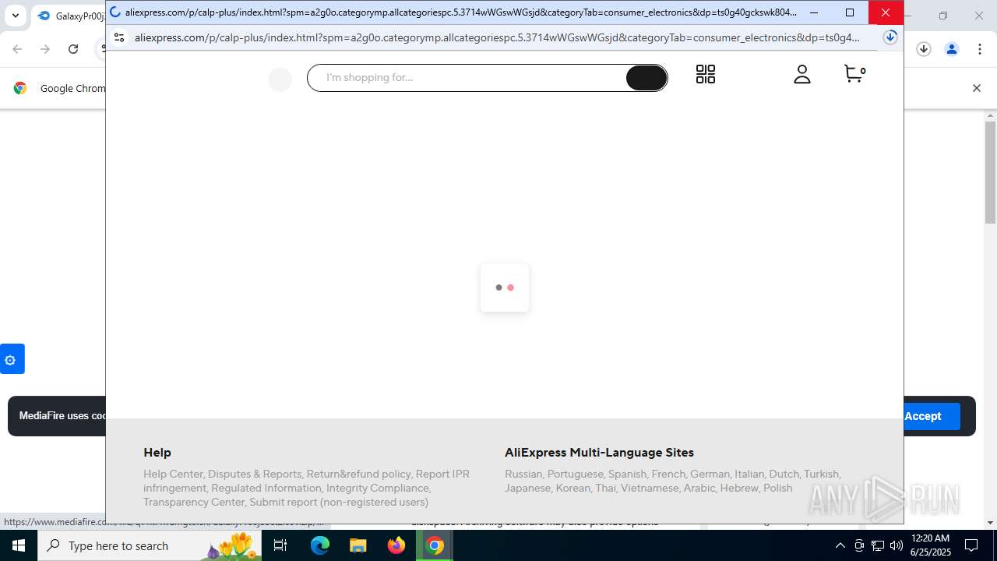Open Help Center link
997x561 pixels.
[x=173, y=474]
